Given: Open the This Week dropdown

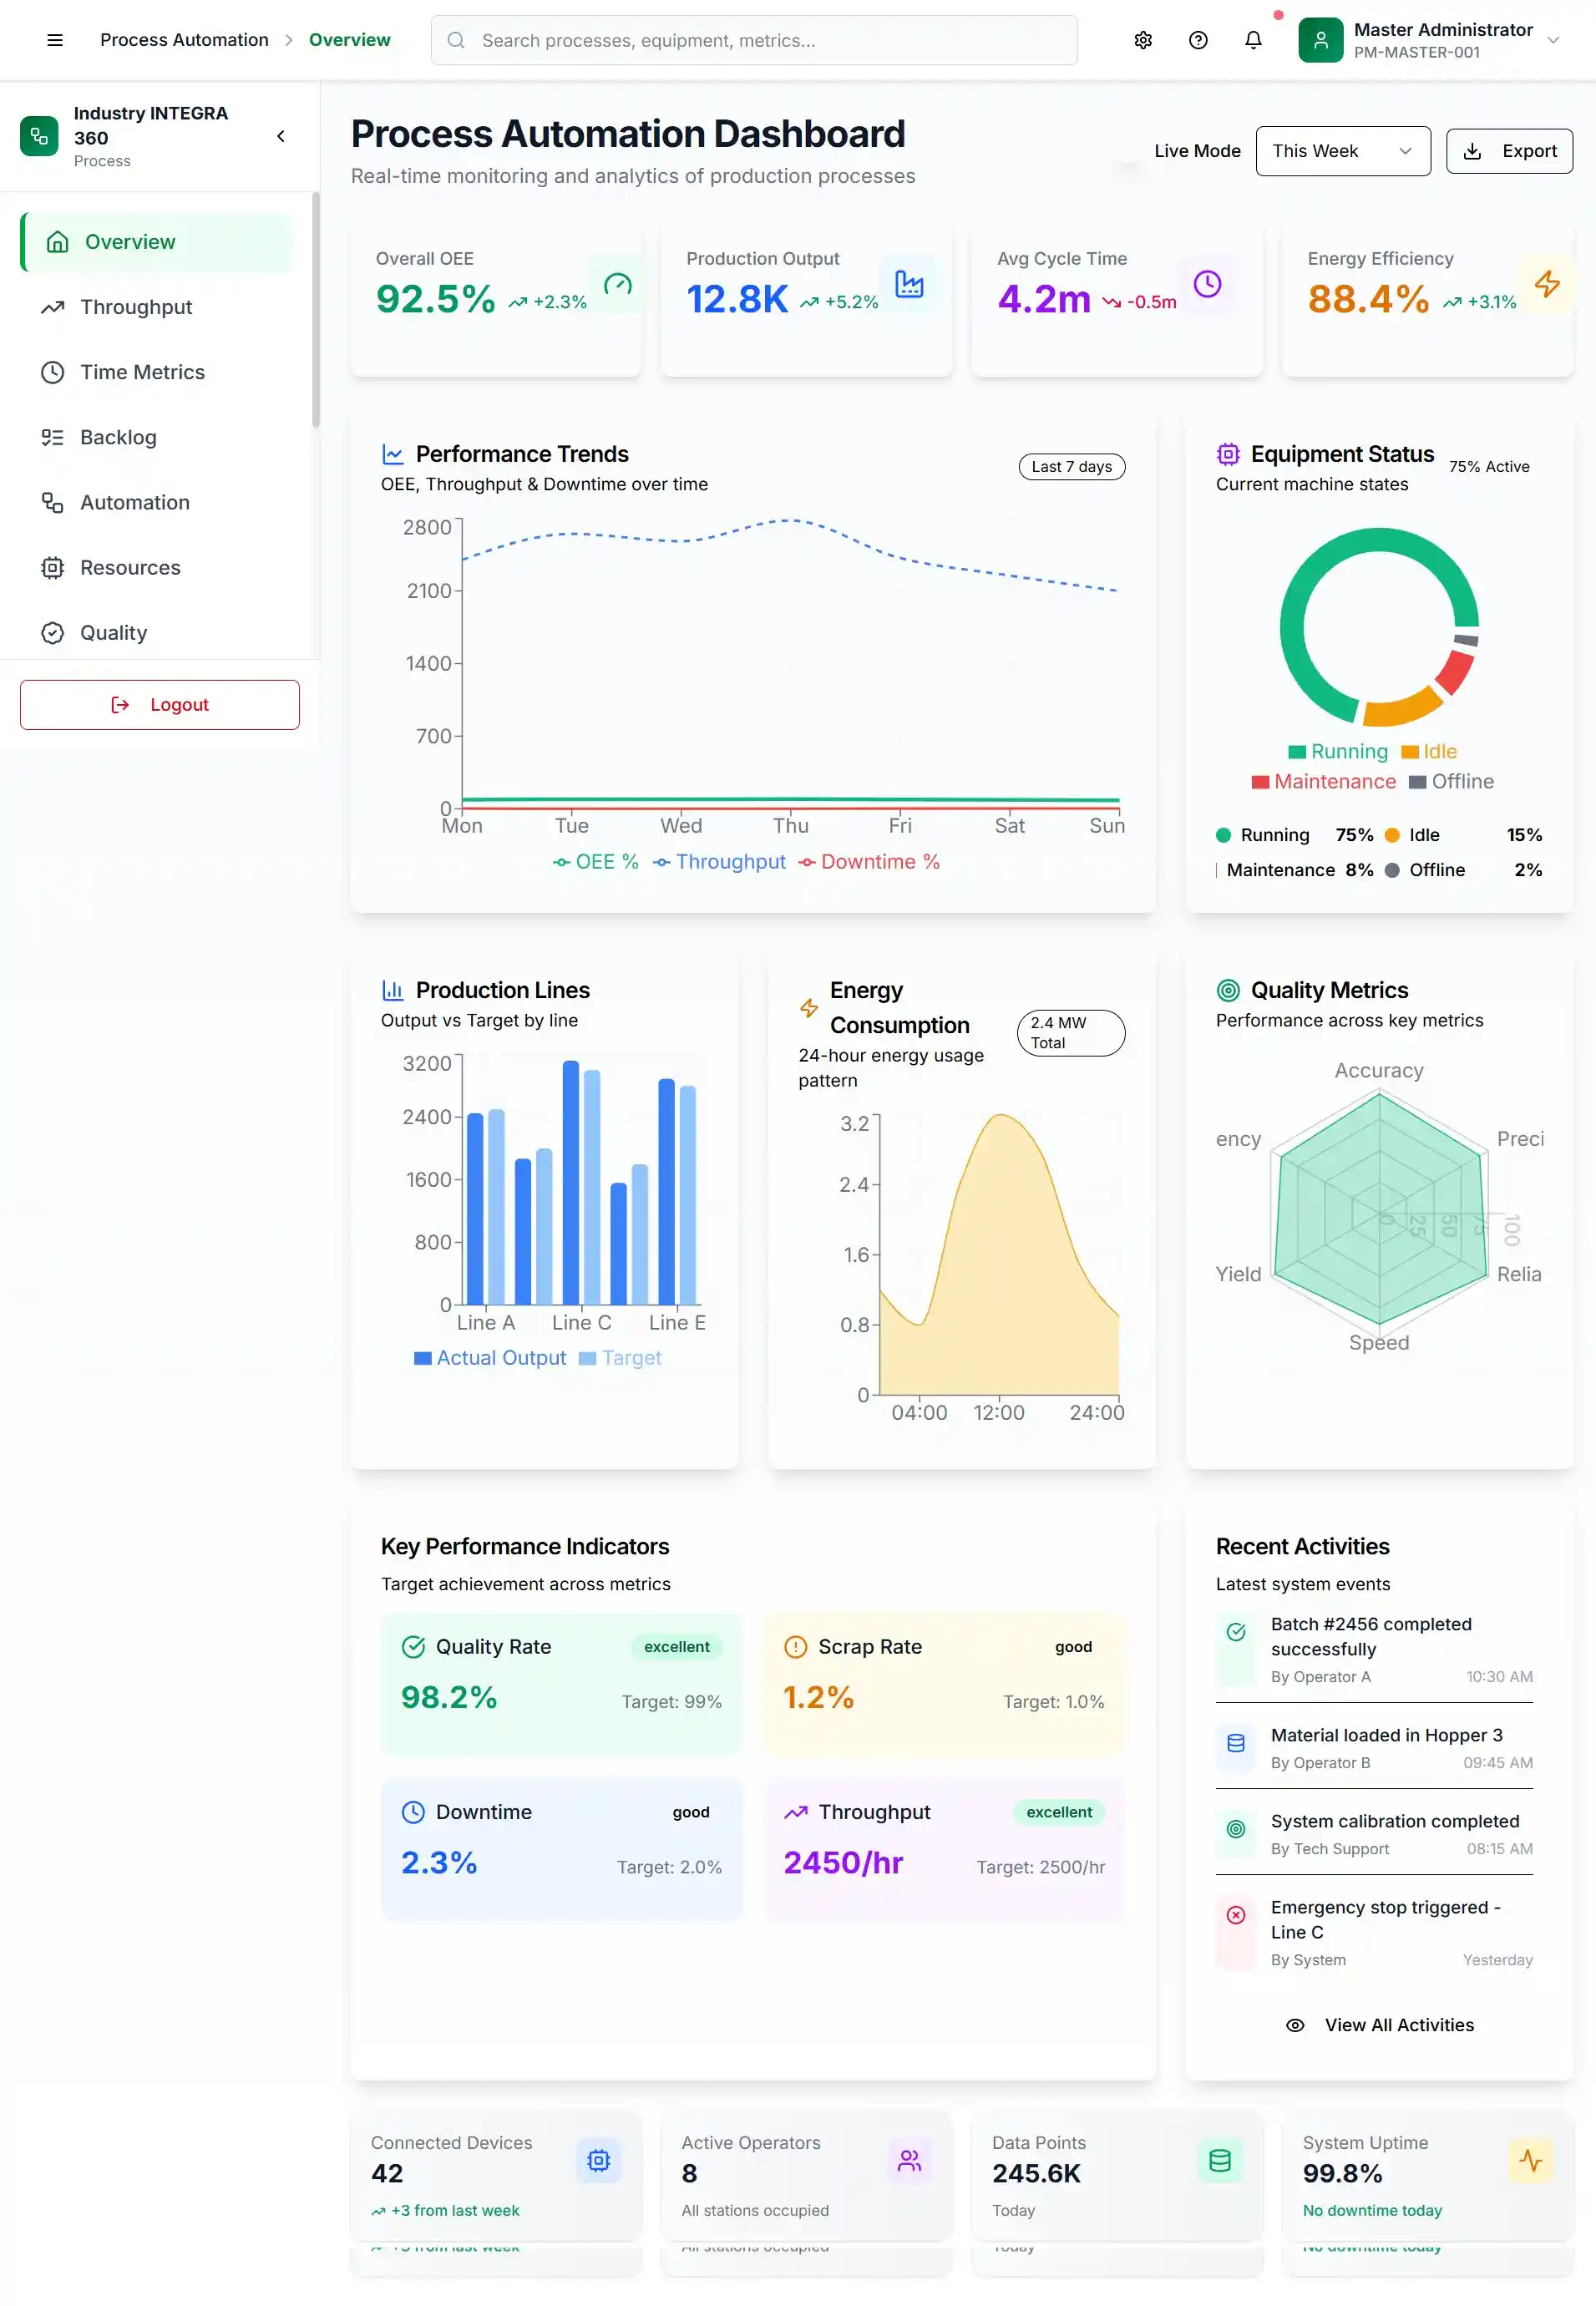Looking at the screenshot, I should (1343, 151).
